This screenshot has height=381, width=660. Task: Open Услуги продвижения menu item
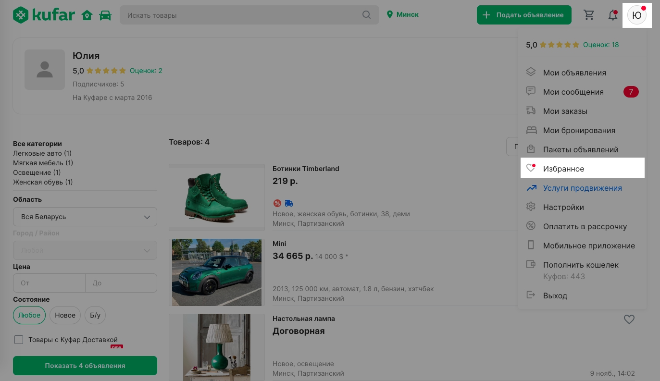coord(582,188)
